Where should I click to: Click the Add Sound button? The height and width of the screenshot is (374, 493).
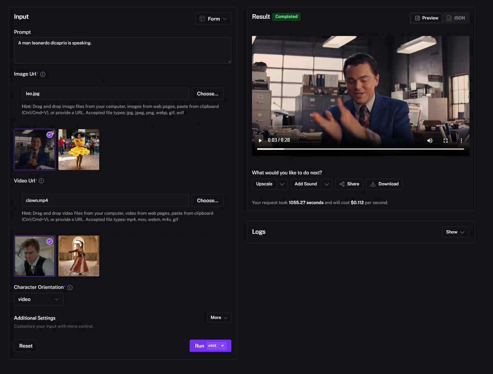(306, 184)
